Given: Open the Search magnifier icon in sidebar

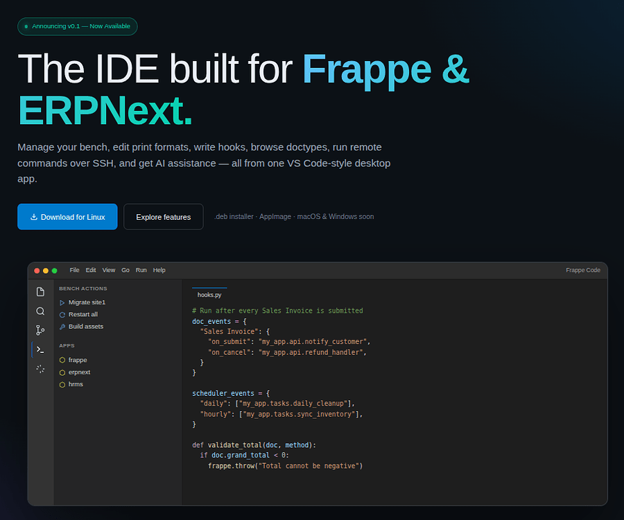Looking at the screenshot, I should (x=40, y=311).
